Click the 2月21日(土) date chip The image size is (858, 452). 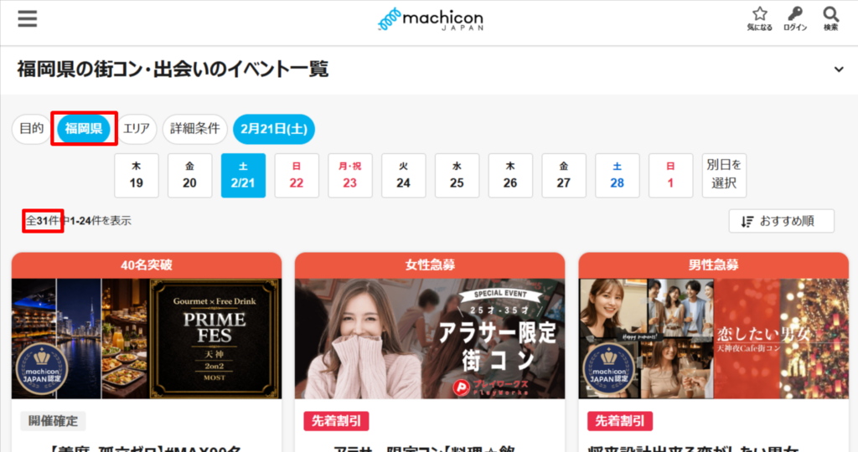[274, 129]
